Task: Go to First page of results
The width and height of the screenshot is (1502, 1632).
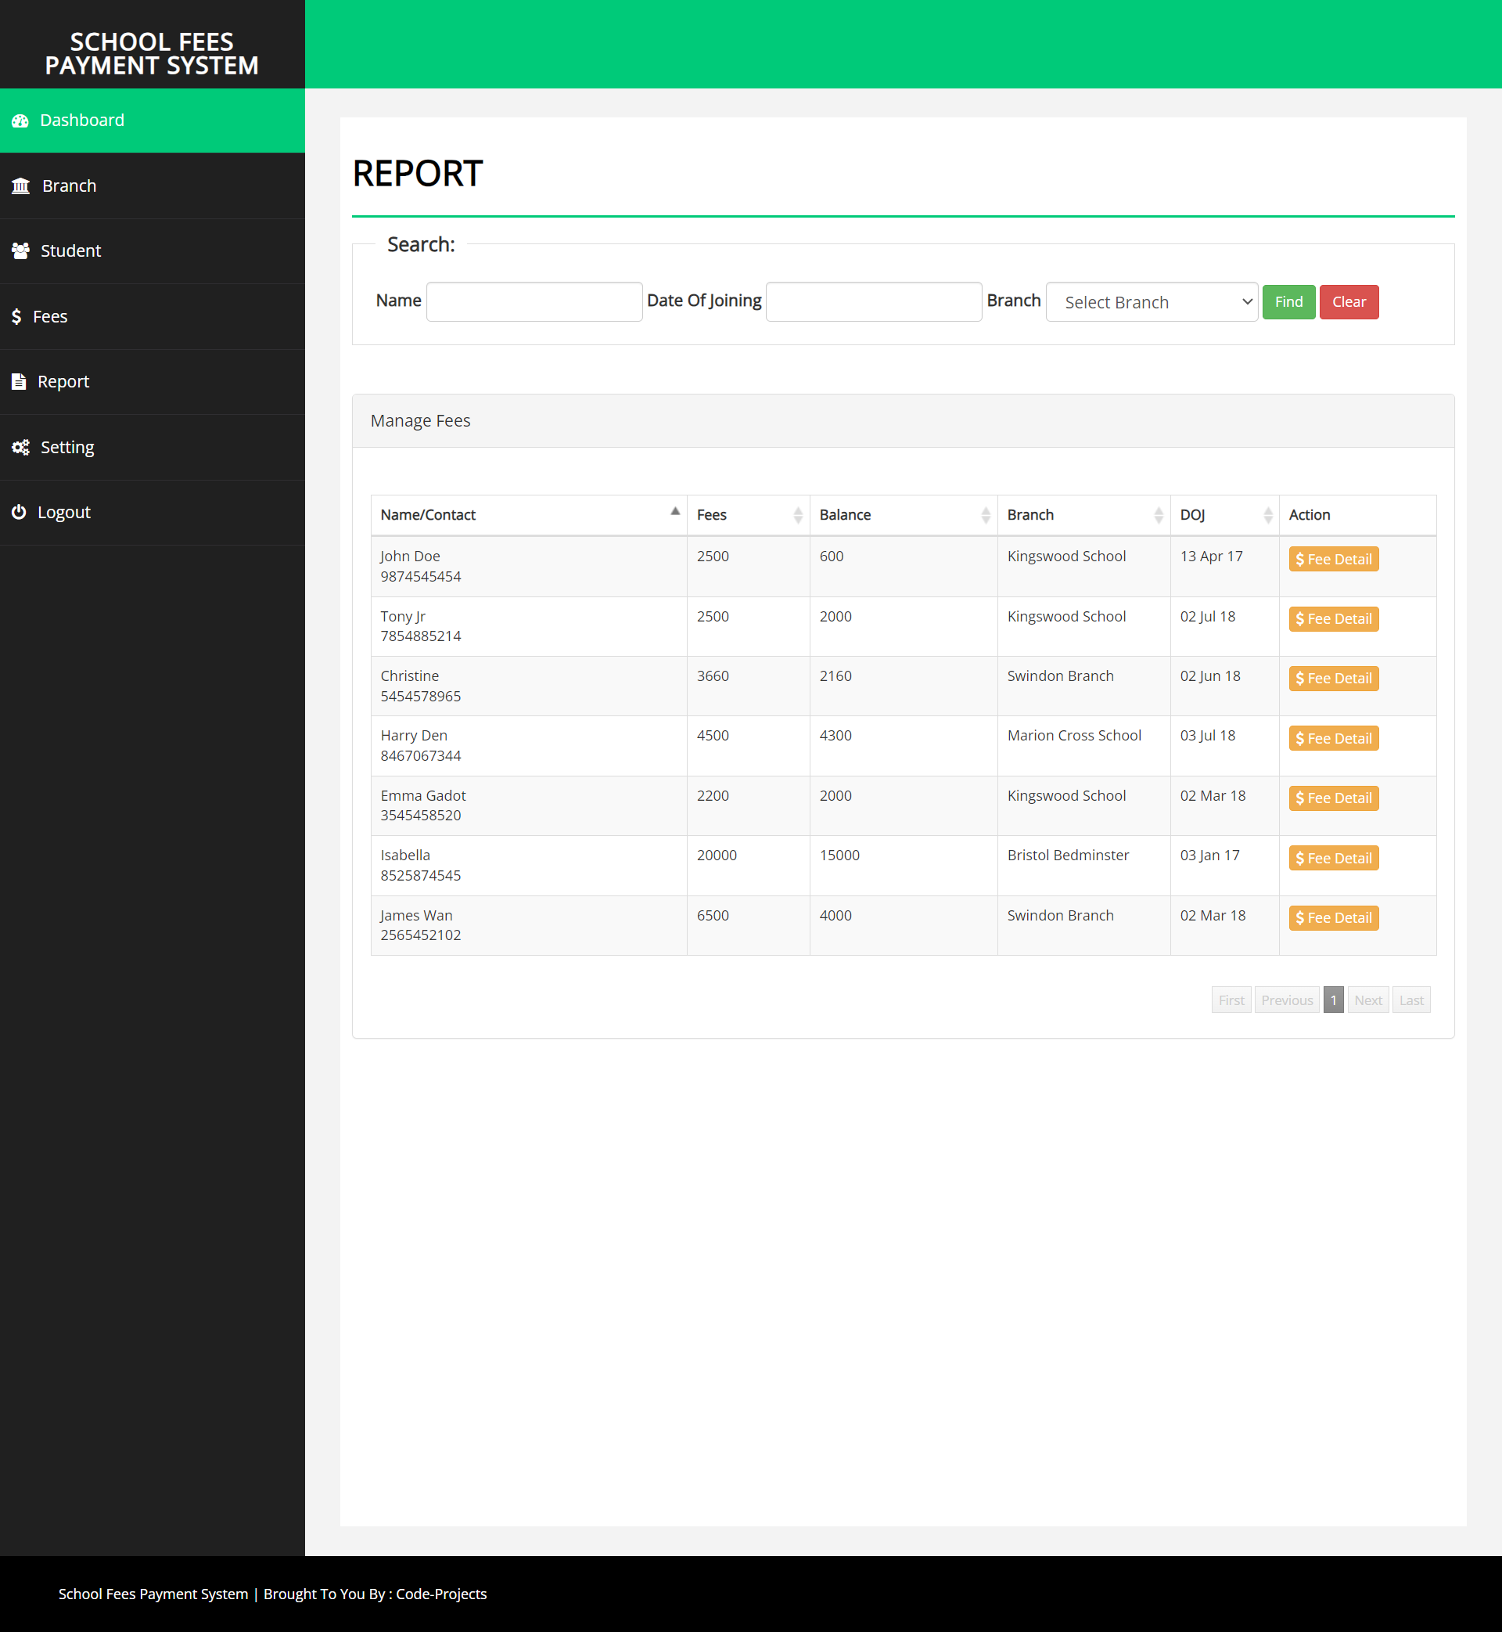Action: pos(1231,1000)
